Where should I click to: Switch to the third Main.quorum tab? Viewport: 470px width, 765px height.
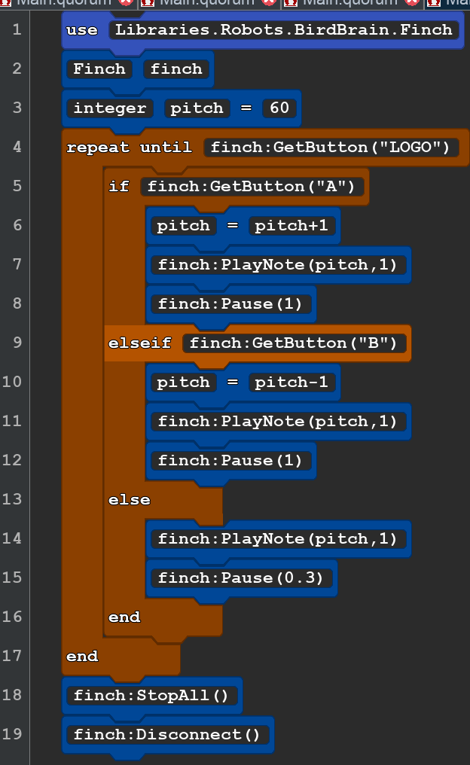tap(349, 2)
